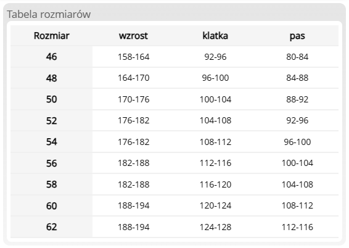Select size 54 row label
The image size is (349, 248).
pyautogui.click(x=51, y=142)
